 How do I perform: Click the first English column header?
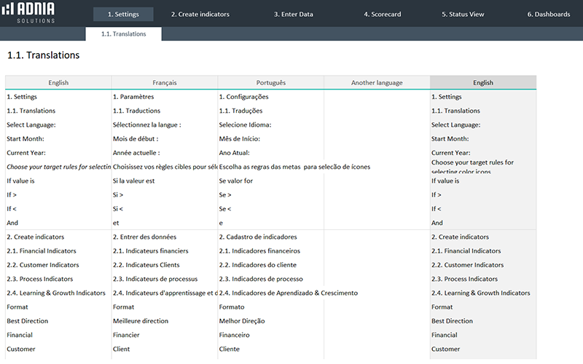(x=58, y=82)
